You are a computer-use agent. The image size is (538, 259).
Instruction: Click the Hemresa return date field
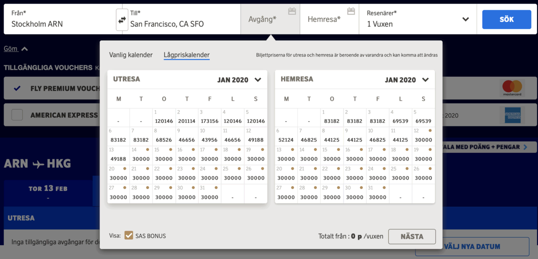330,19
